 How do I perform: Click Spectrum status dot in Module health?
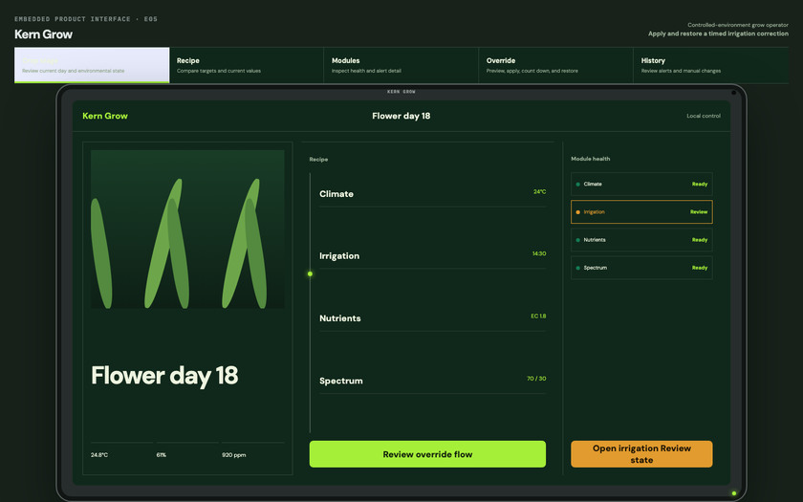click(x=578, y=268)
